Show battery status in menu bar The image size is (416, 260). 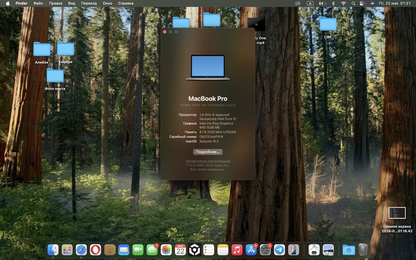[322, 3]
